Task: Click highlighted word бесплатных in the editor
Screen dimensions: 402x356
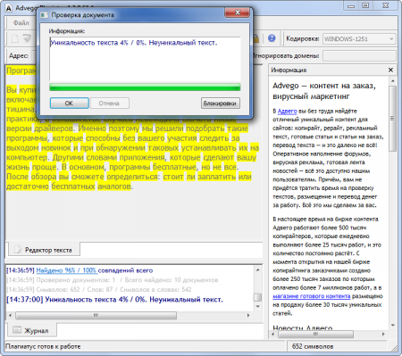Action: click(73, 186)
